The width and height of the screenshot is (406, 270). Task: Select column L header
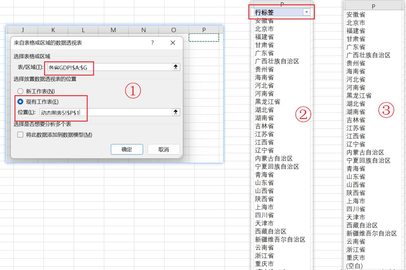[83, 30]
